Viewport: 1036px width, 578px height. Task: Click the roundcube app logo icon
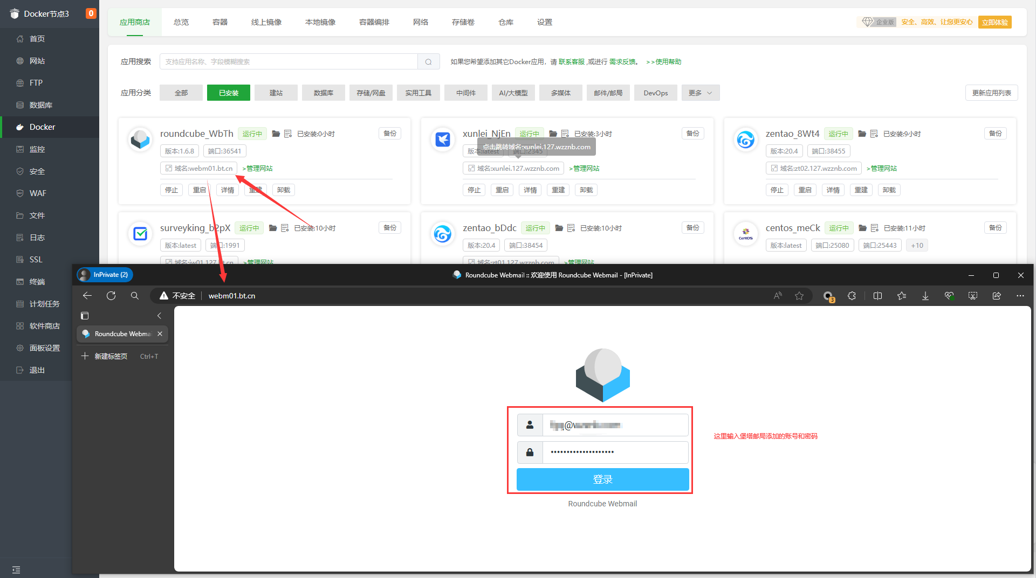pos(140,139)
